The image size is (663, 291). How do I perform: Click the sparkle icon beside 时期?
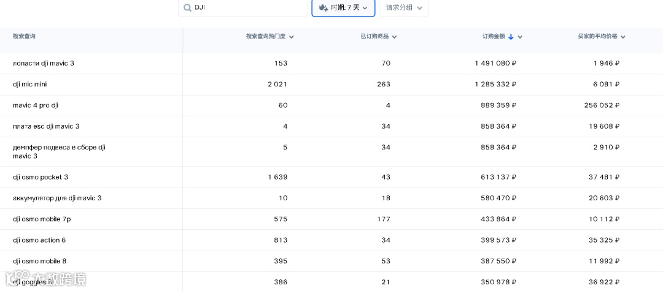pyautogui.click(x=324, y=7)
